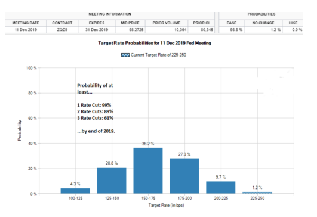The height and width of the screenshot is (217, 317).
Task: Click the 10,364 prior volume value
Action: [x=180, y=30]
